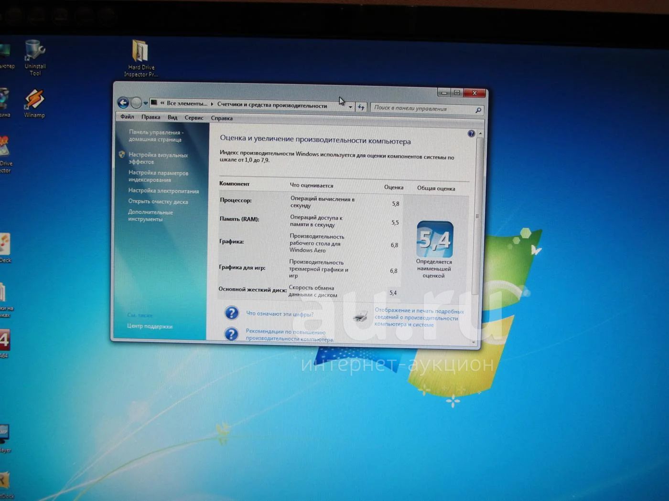This screenshot has width=669, height=501.
Task: Click "Счетчики и средства производительности" breadcrumb
Action: (x=272, y=105)
